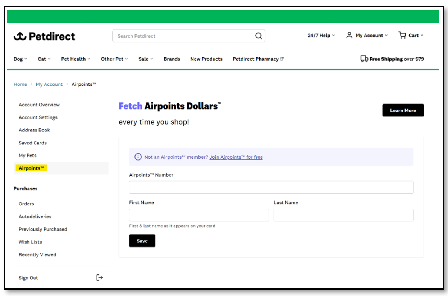
Task: Focus the Airpoints™ Number field
Action: pos(271,187)
